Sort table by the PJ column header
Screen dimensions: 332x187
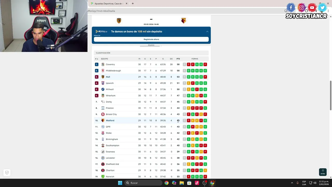[x=139, y=59]
